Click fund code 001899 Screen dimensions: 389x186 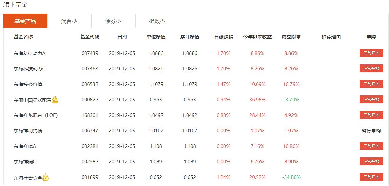[90, 177]
